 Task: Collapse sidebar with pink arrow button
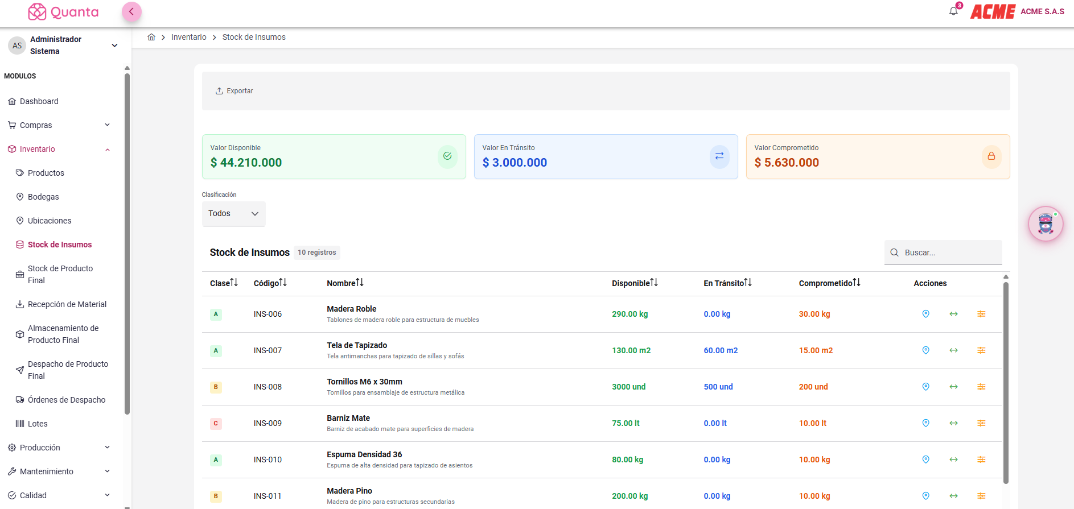131,11
